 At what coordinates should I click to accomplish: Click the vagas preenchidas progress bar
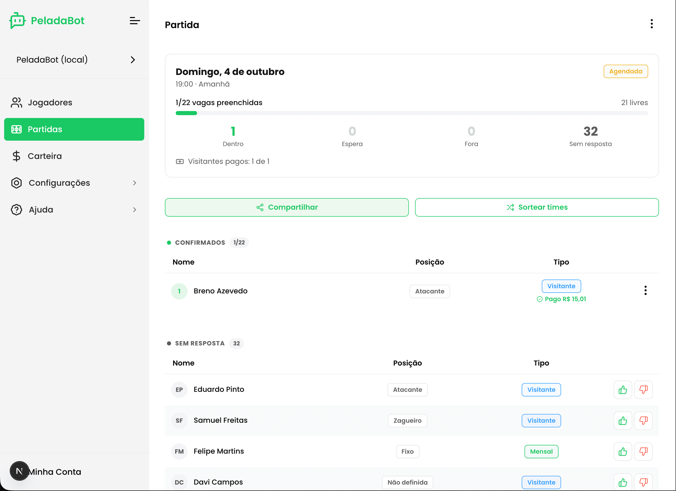tap(412, 113)
